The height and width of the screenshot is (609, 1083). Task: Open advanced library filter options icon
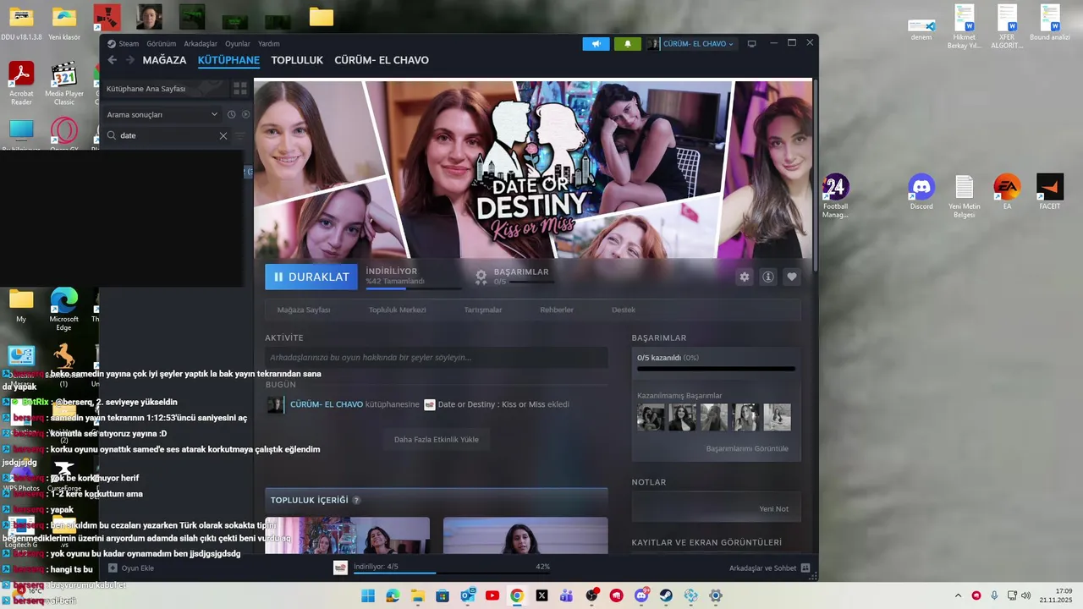[x=240, y=135]
